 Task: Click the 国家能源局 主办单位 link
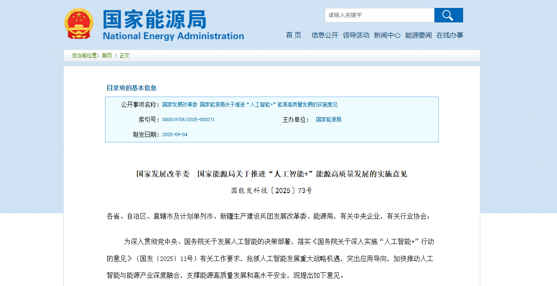pos(328,119)
